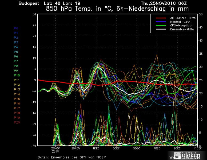Click the 27NOV 2010 date axis label
Screen dimensions: 207x160
tap(55, 150)
